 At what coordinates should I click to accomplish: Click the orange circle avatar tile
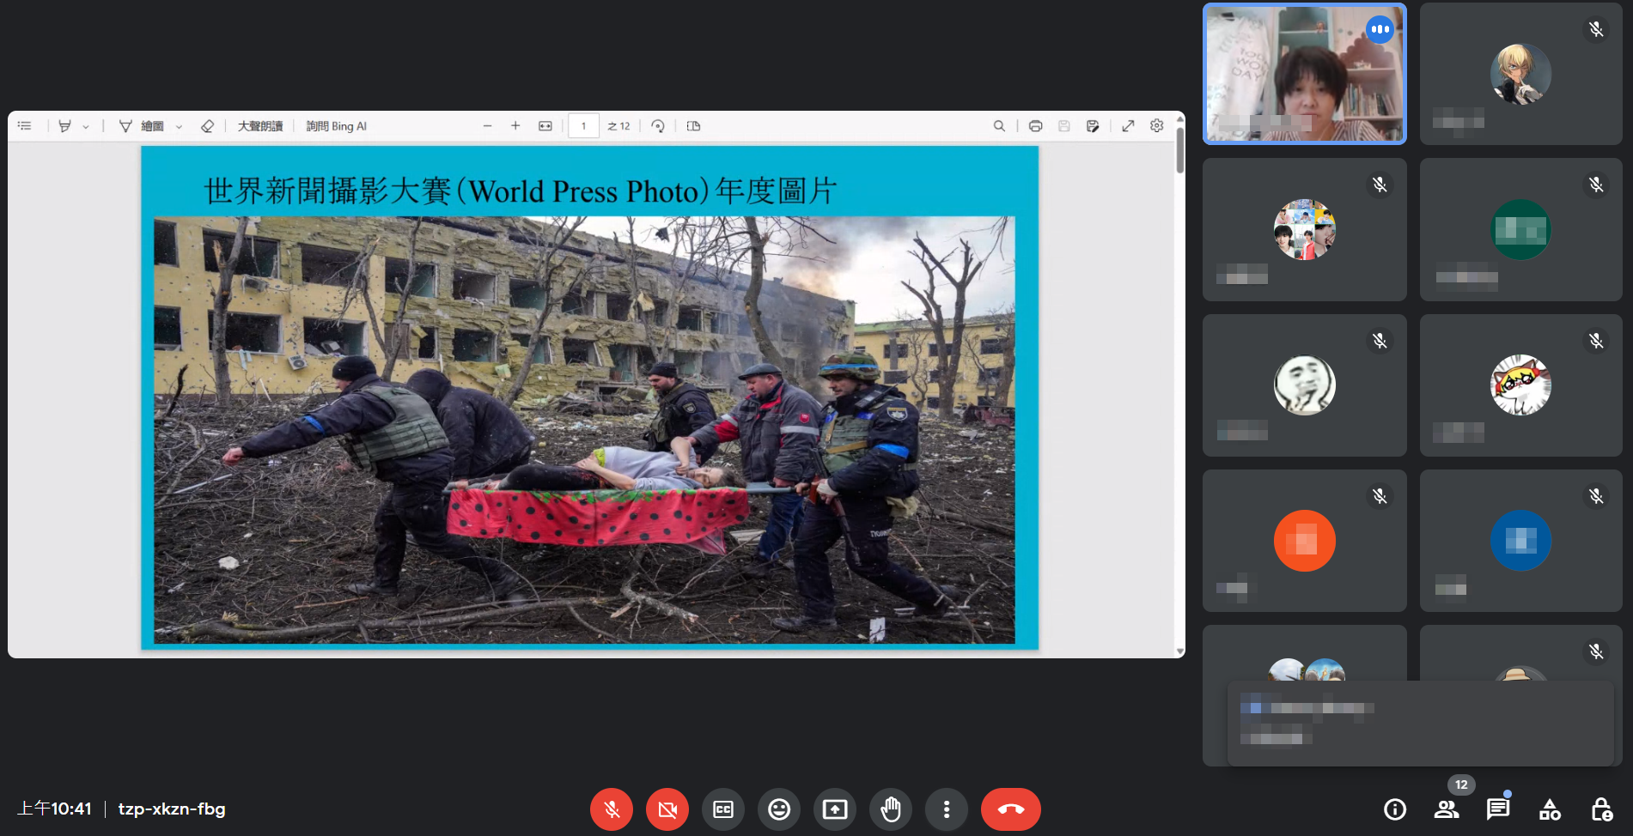(x=1305, y=541)
